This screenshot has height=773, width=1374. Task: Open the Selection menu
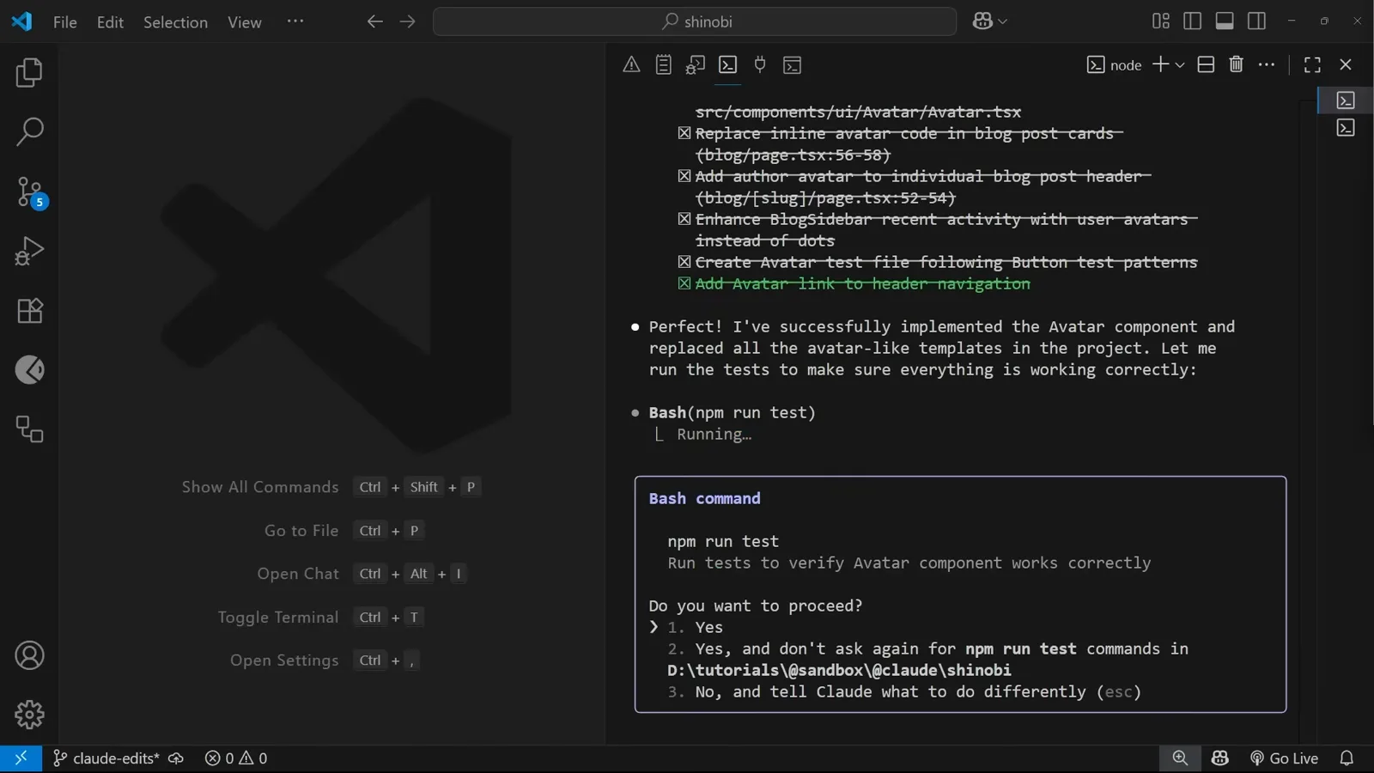click(x=175, y=22)
